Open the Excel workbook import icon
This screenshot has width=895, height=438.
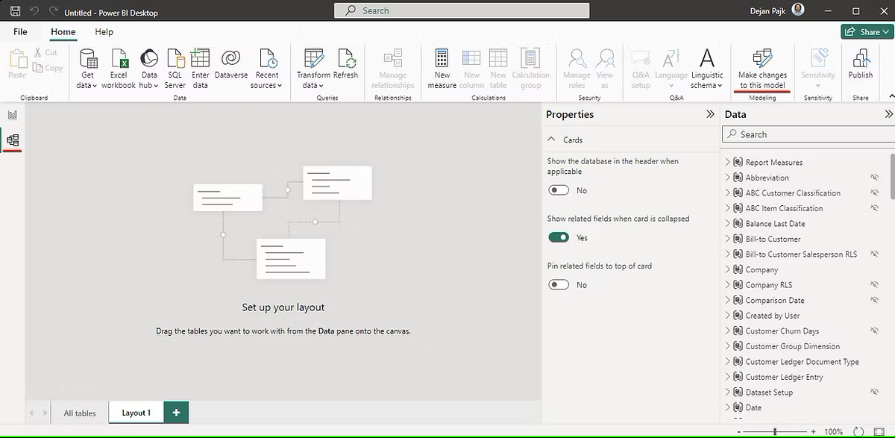[x=119, y=60]
